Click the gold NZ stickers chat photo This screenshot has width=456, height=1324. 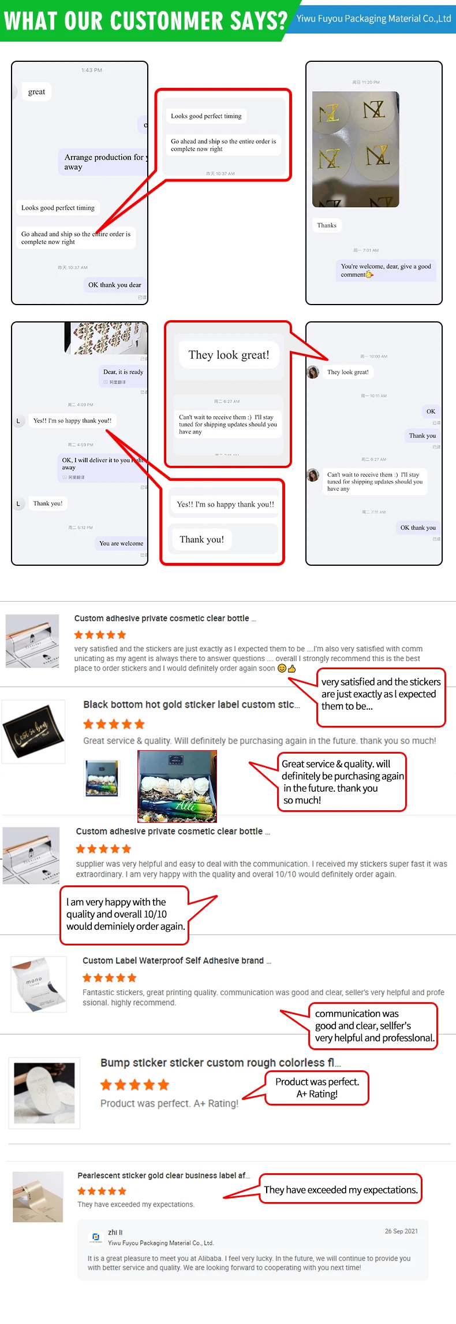[356, 149]
